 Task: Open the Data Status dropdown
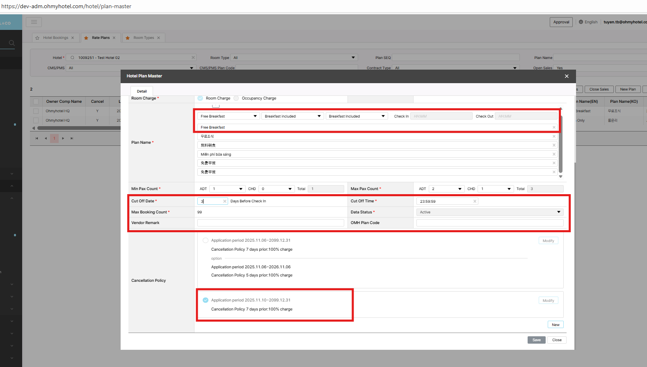coord(490,212)
